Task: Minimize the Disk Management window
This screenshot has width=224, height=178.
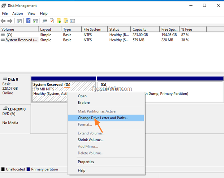Action: click(x=191, y=5)
